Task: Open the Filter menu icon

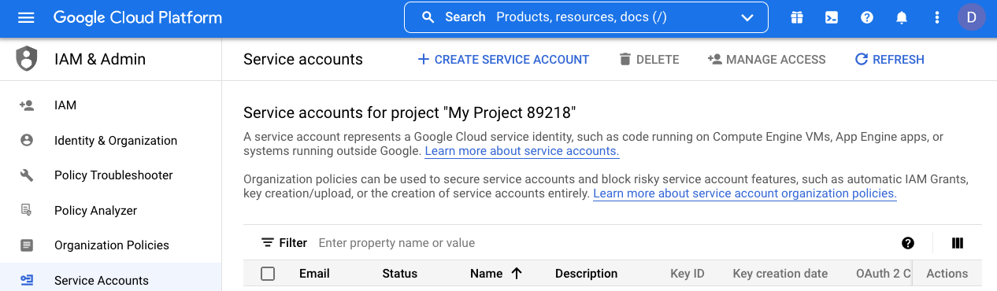Action: (x=268, y=243)
